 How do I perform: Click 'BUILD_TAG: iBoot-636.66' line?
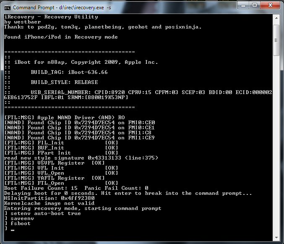[x=56, y=72]
